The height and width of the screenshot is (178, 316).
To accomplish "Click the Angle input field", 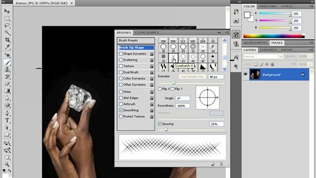I will (183, 98).
